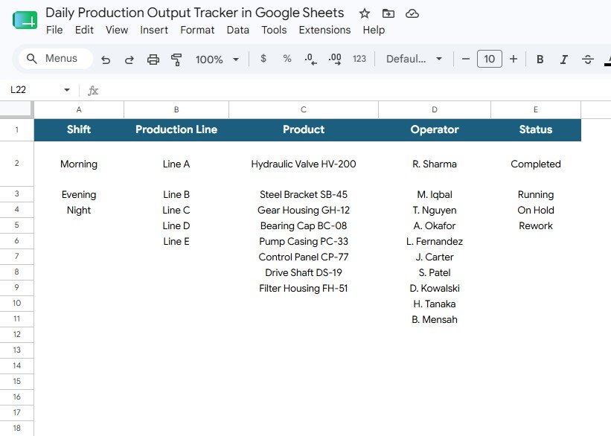This screenshot has width=611, height=436.
Task: Increase font size with plus icon
Action: coord(514,59)
